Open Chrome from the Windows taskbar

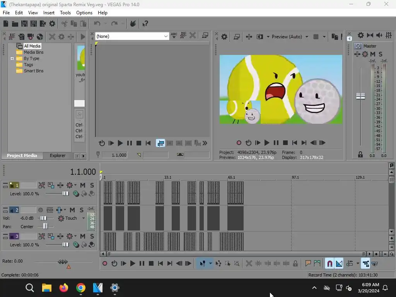click(81, 288)
